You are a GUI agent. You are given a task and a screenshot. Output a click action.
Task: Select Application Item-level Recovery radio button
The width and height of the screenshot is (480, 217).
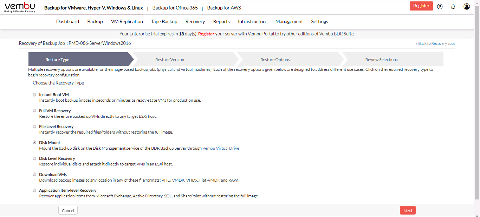pyautogui.click(x=34, y=190)
